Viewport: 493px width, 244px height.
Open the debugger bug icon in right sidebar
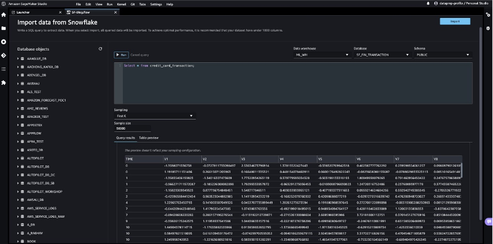pos(488,27)
